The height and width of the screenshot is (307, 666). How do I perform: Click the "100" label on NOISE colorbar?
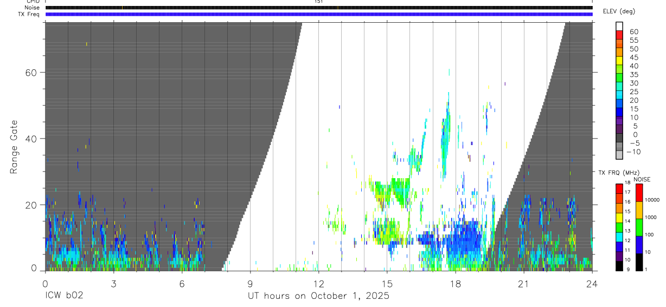click(650, 234)
